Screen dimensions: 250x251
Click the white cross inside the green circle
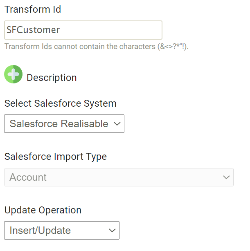click(13, 74)
